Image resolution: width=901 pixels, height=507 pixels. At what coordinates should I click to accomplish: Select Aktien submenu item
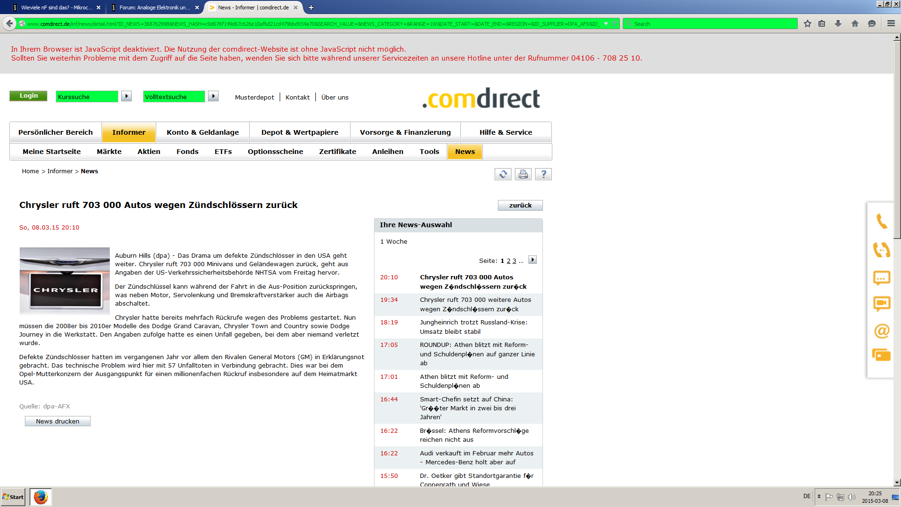point(149,152)
